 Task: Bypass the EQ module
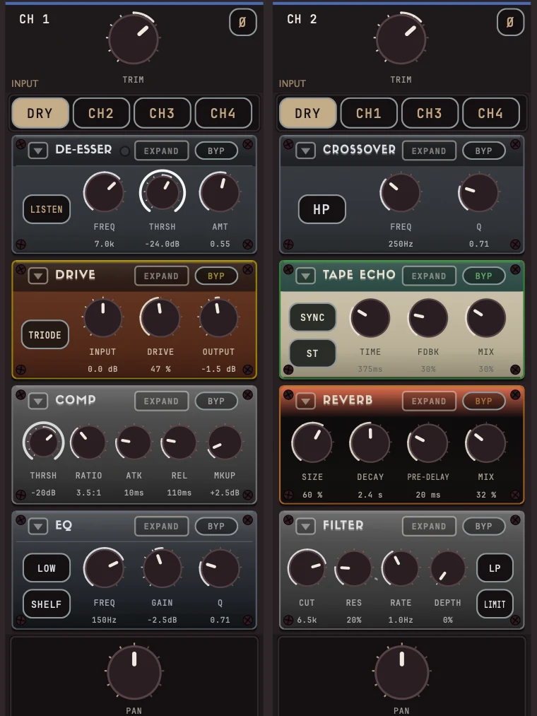coord(216,526)
